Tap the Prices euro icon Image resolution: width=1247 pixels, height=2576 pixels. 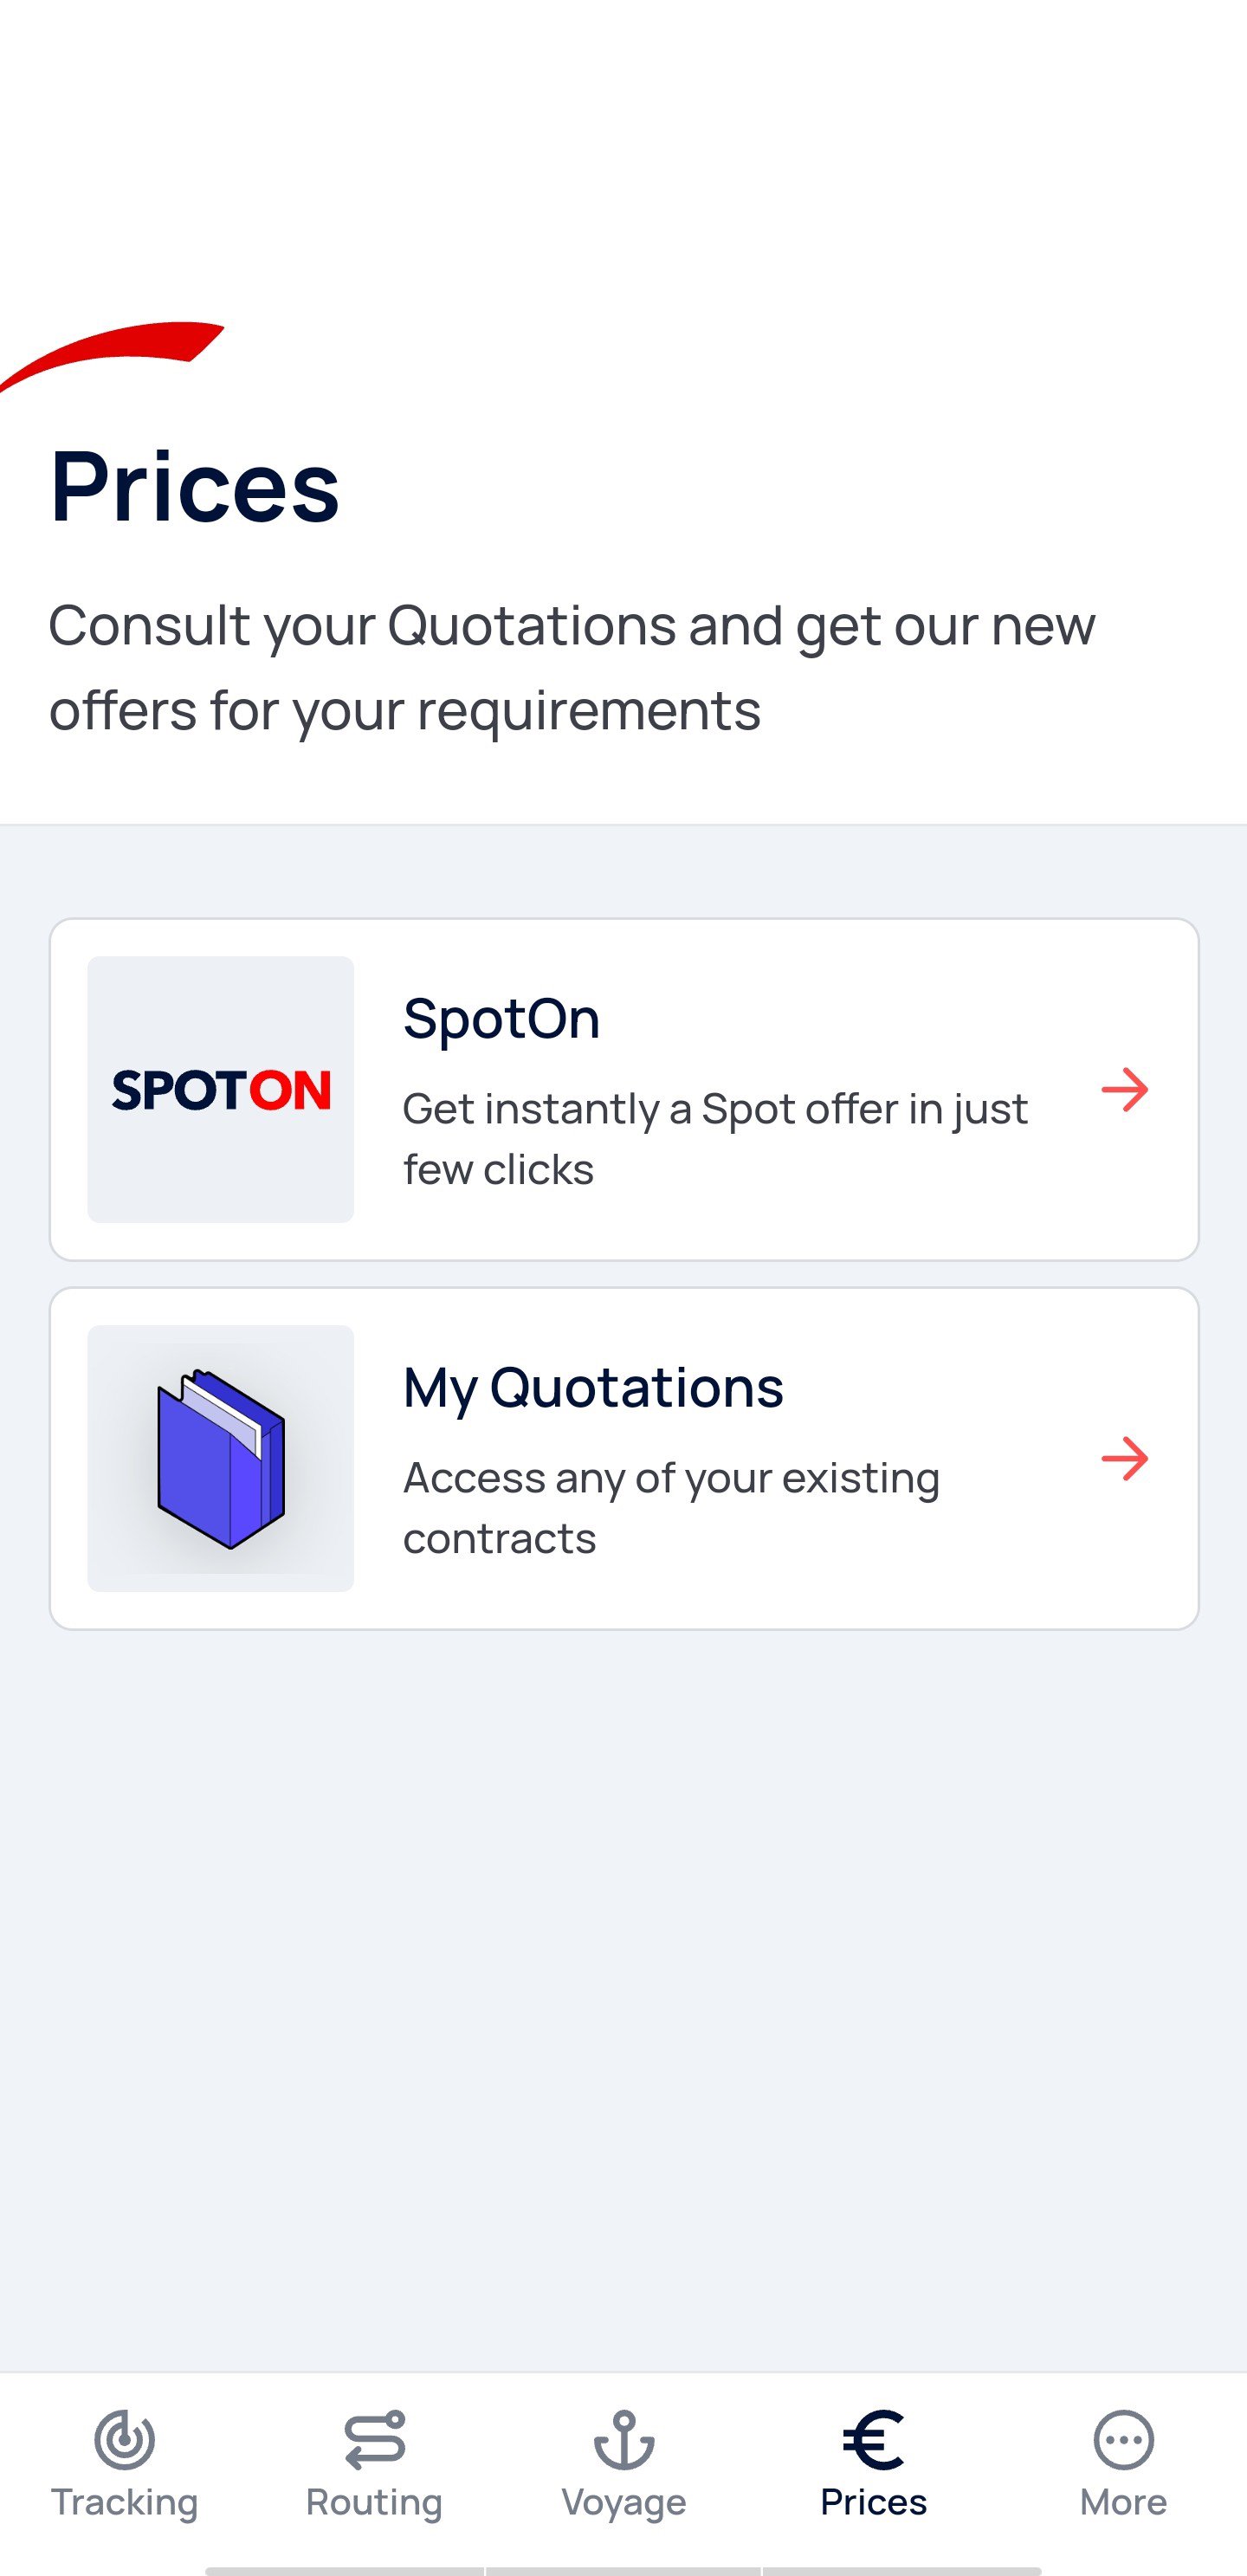click(873, 2439)
